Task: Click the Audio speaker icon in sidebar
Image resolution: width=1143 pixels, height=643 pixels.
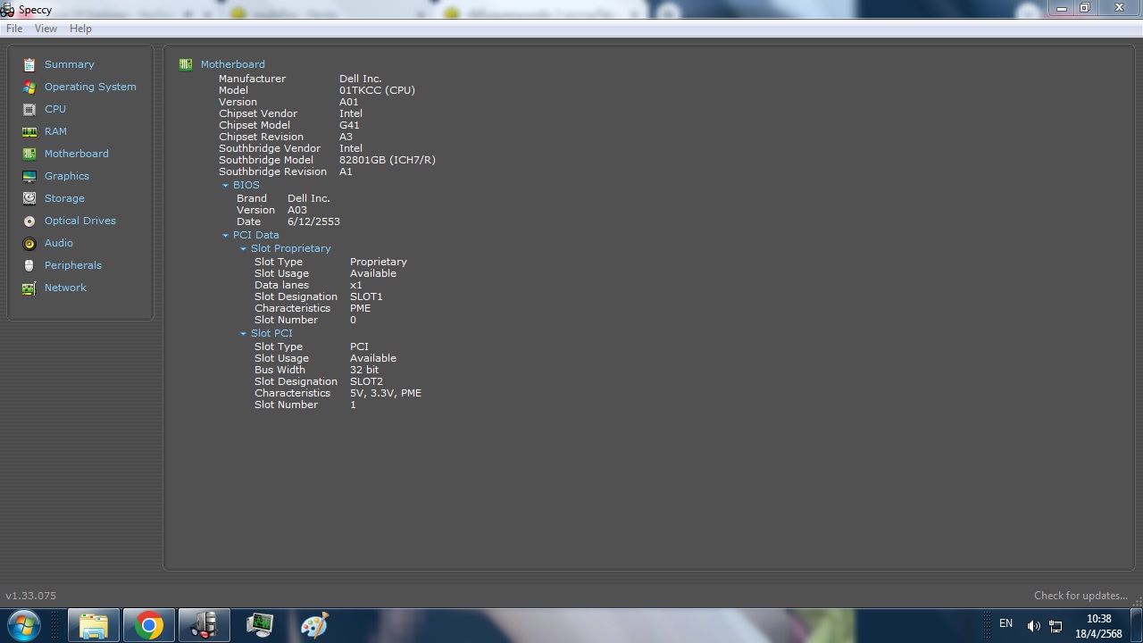Action: [x=29, y=243]
